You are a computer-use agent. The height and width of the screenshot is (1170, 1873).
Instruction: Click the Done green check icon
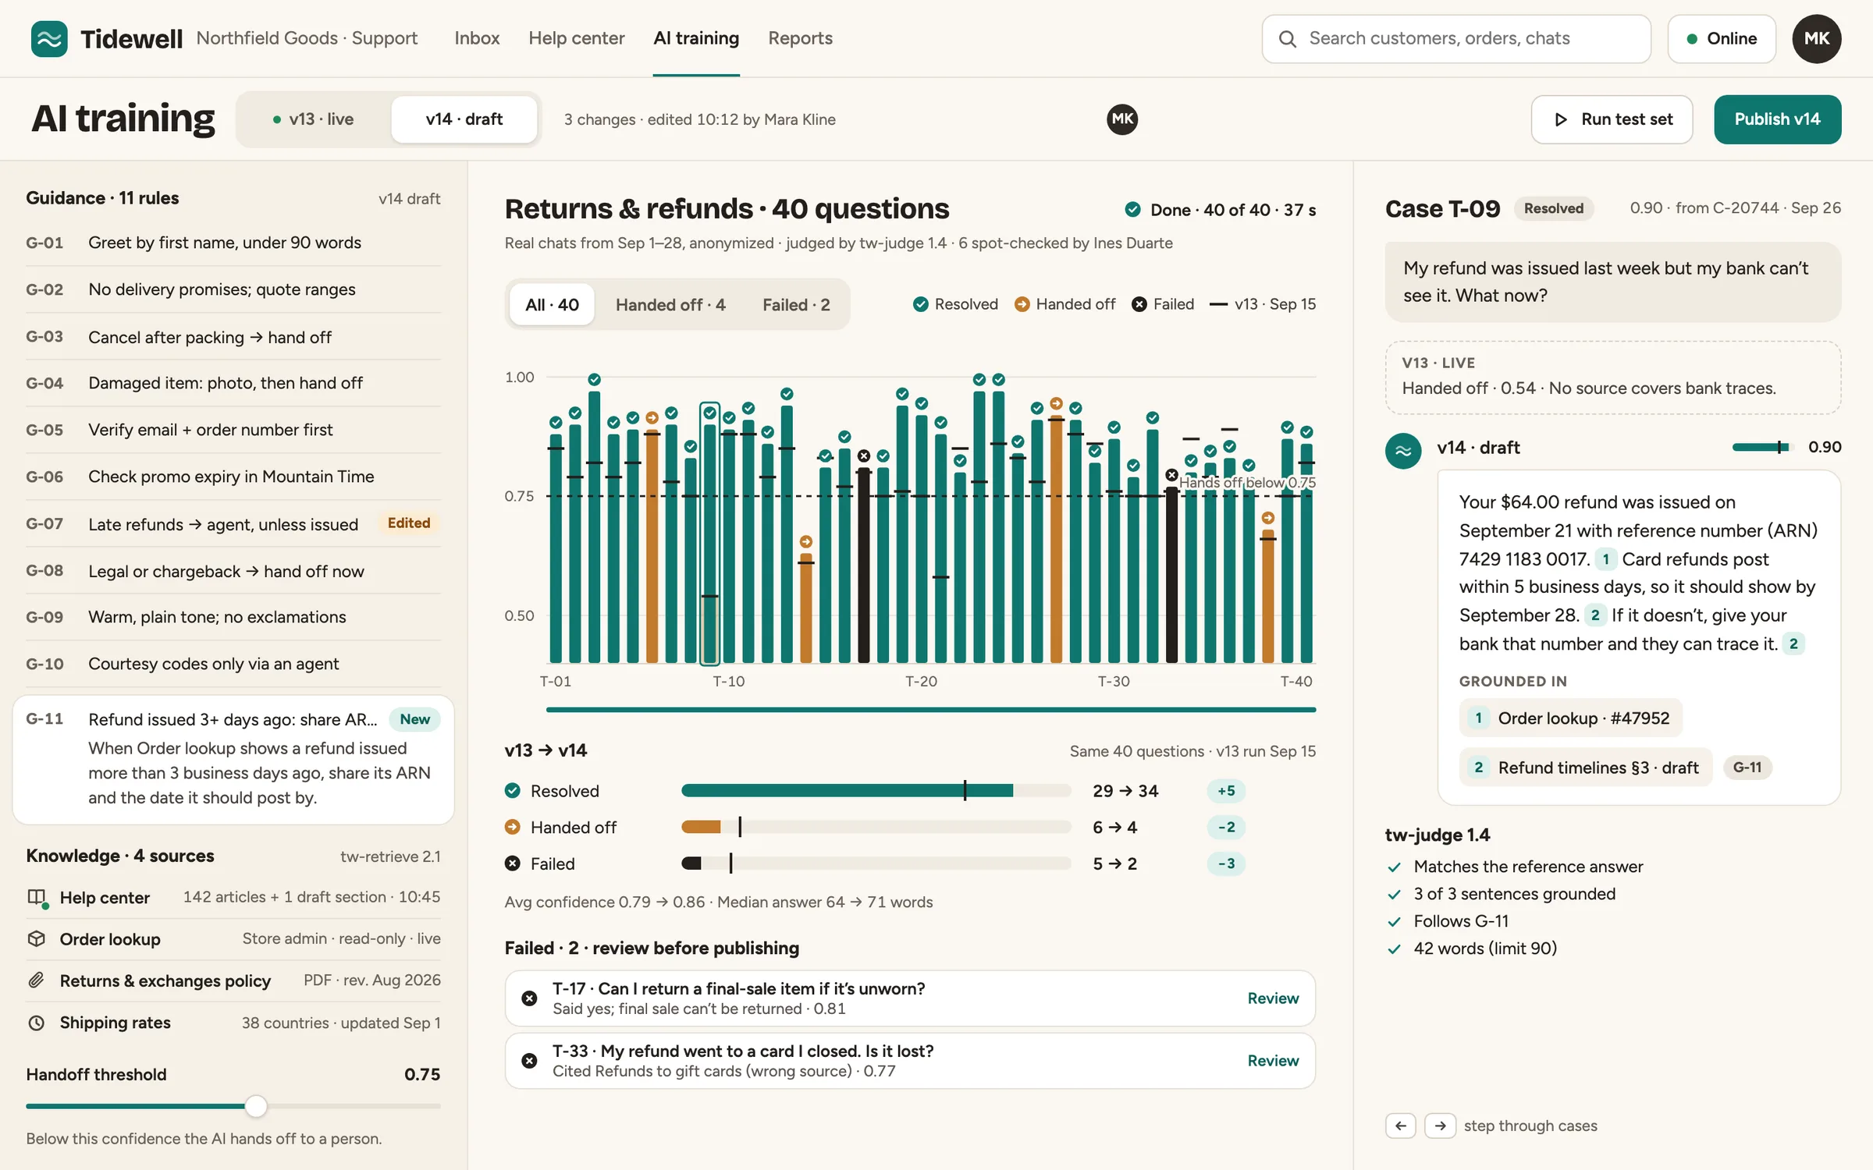point(1132,209)
